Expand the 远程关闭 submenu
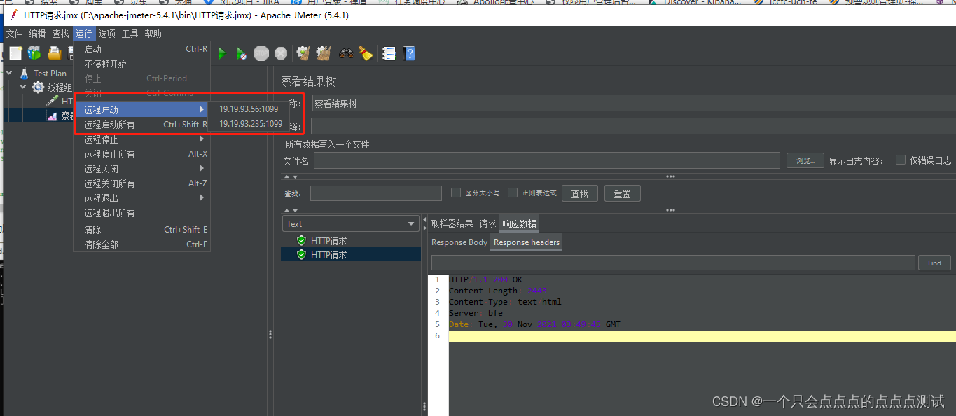The height and width of the screenshot is (416, 956). click(142, 169)
